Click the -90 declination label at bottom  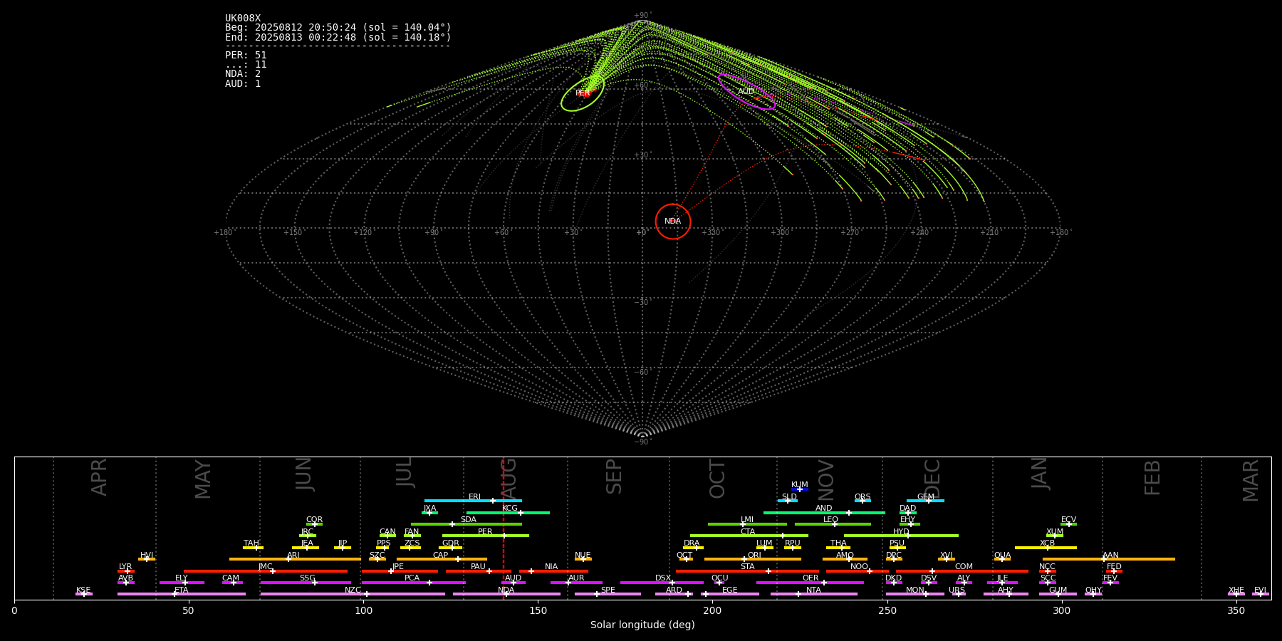[642, 442]
